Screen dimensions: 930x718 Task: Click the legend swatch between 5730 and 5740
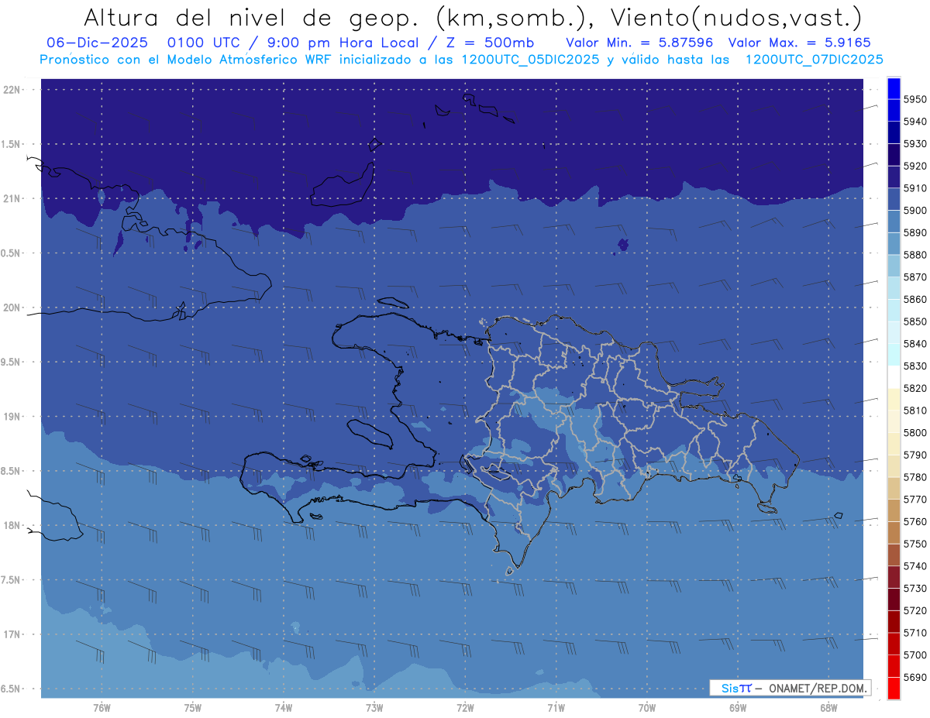(894, 577)
